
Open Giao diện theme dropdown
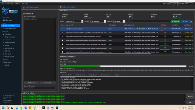point(189,4)
